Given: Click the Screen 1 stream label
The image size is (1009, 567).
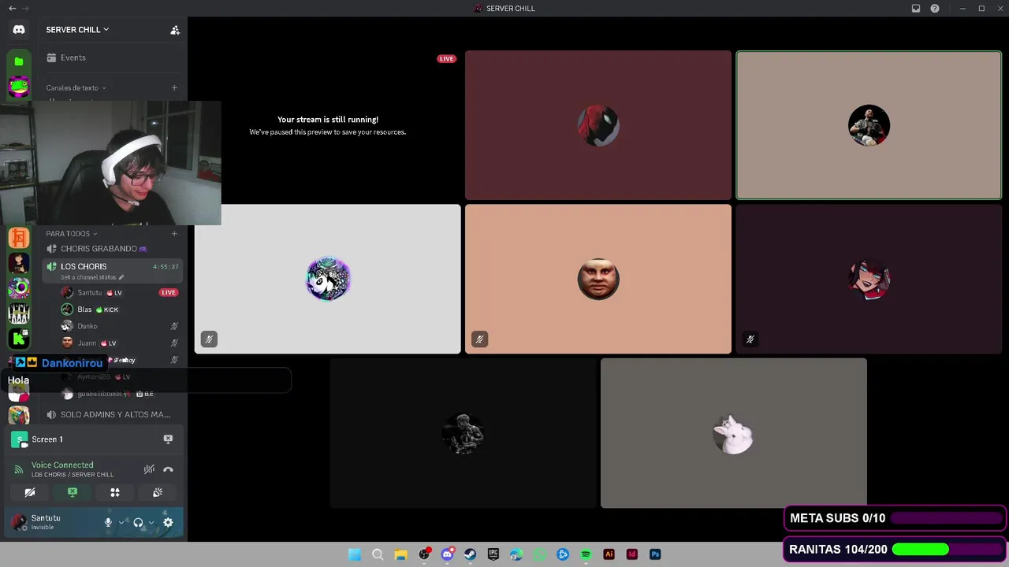Looking at the screenshot, I should [47, 439].
